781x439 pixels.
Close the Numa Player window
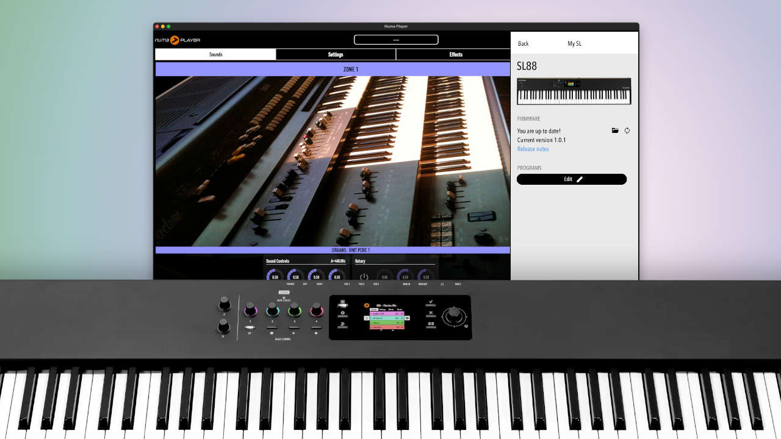coord(157,26)
